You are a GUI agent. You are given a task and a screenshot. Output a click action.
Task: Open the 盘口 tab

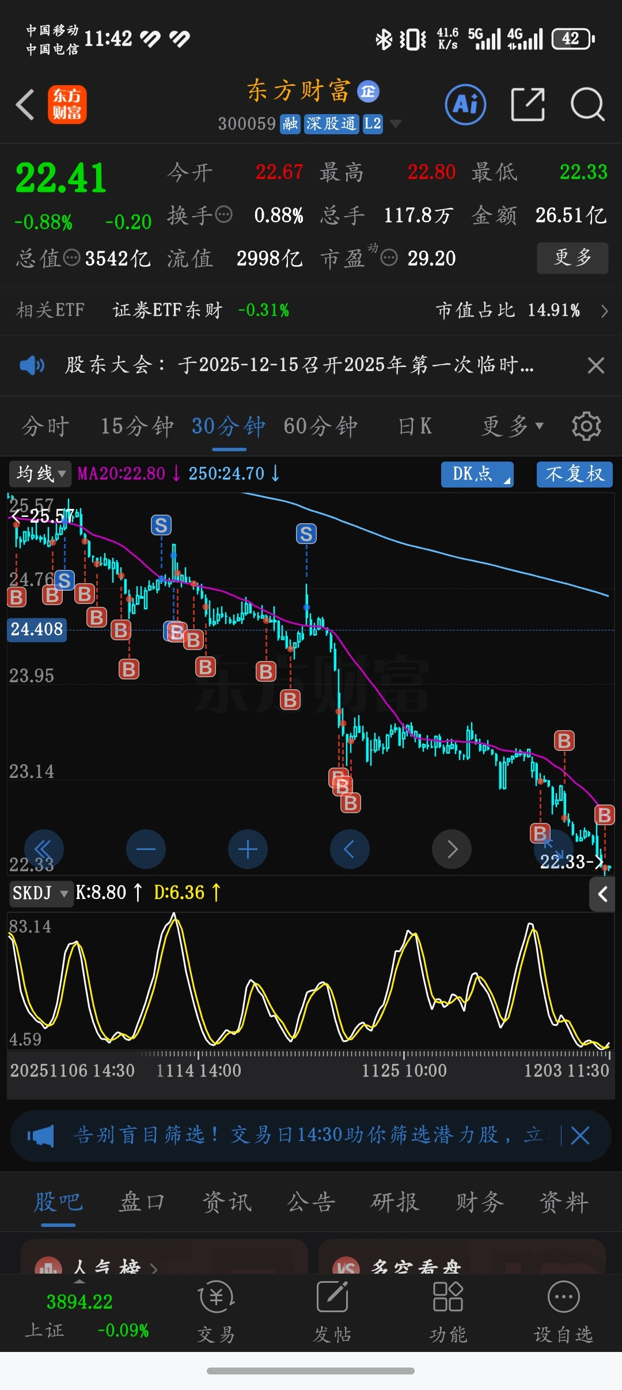(x=142, y=1203)
